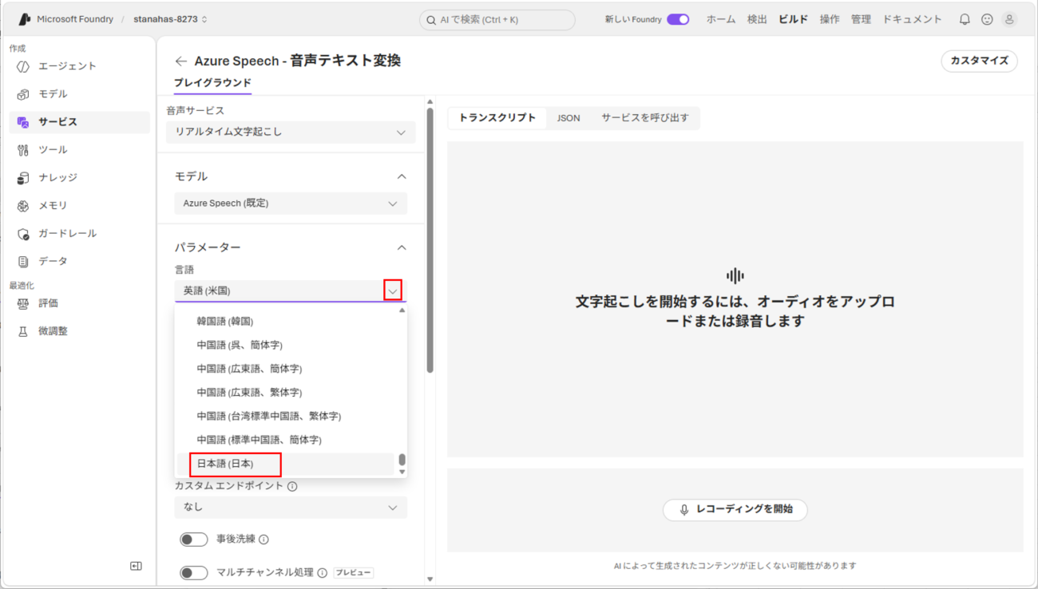Click the カスタマイズ button
Screen dimensions: 1038x589
[979, 61]
